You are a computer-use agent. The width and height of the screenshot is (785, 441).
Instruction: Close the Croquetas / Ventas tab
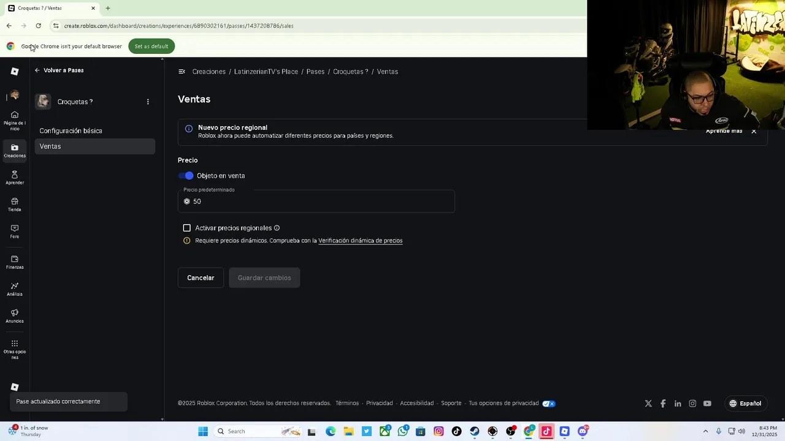(93, 8)
